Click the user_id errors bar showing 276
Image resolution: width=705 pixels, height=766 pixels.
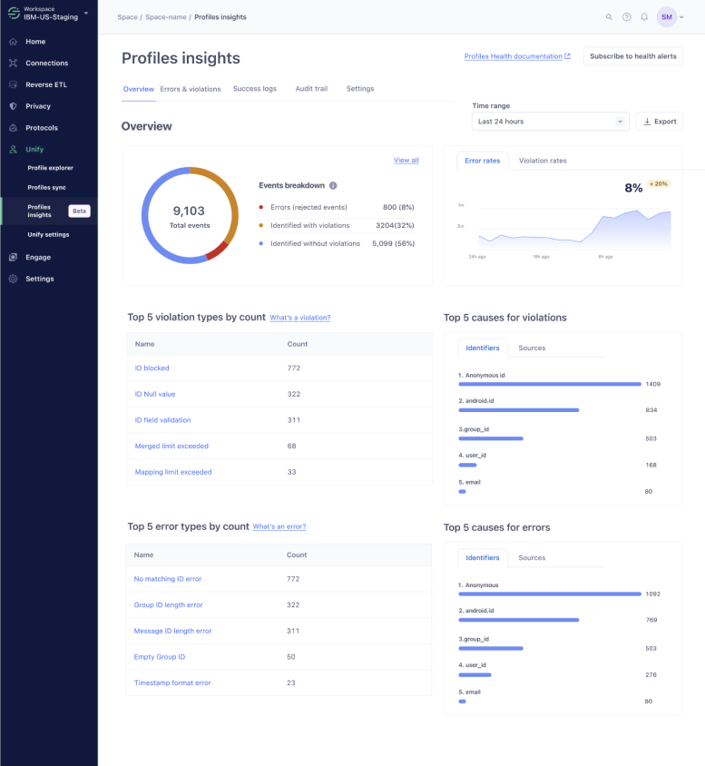475,674
